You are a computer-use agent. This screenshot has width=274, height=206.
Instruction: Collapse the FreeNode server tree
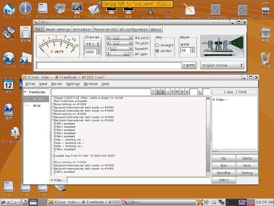point(25,92)
